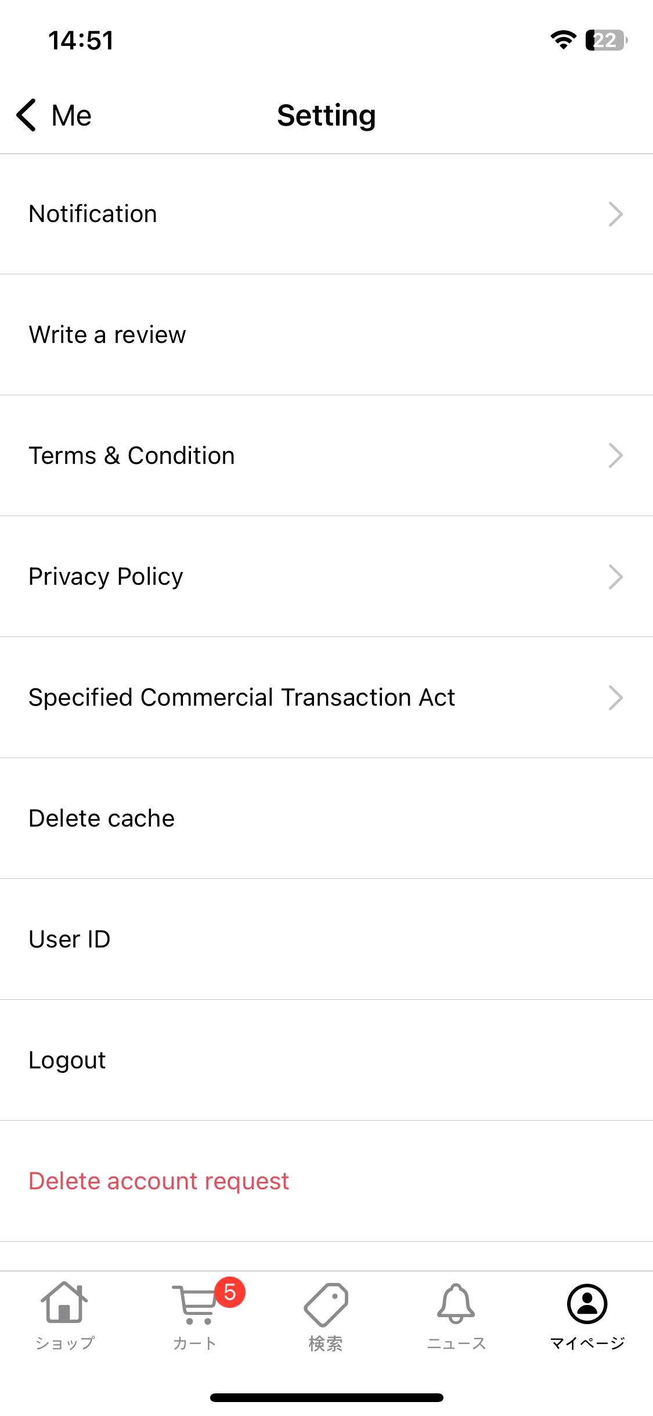The width and height of the screenshot is (653, 1416).
Task: Tap the Logout button
Action: coord(326,1060)
